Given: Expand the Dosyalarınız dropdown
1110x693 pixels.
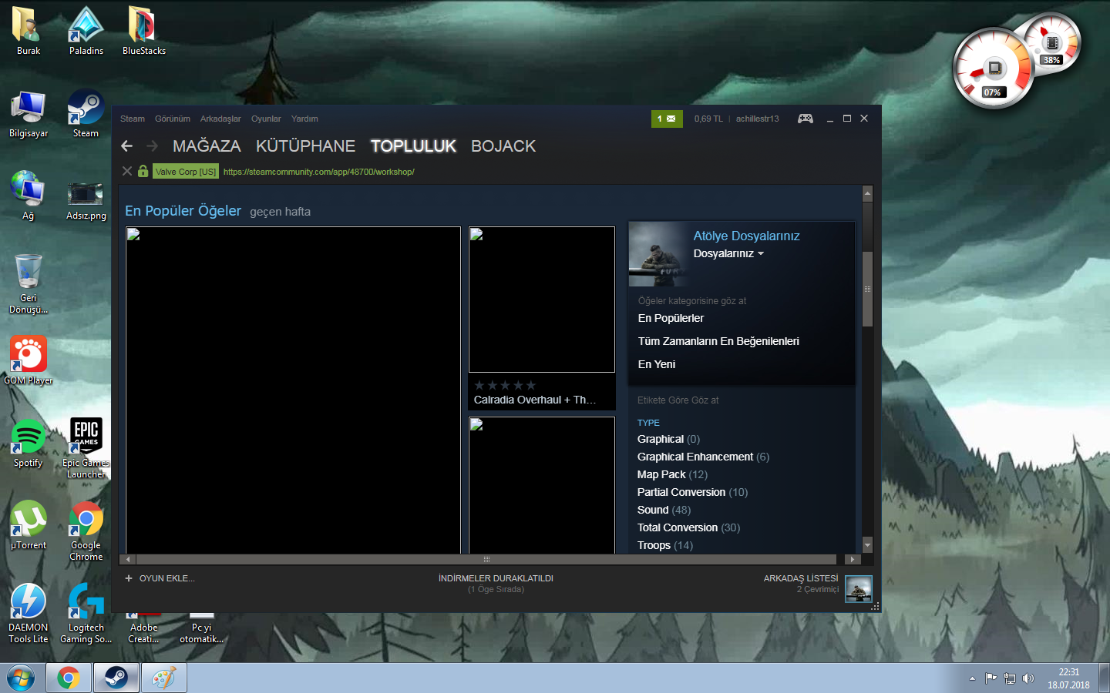Looking at the screenshot, I should pyautogui.click(x=728, y=253).
